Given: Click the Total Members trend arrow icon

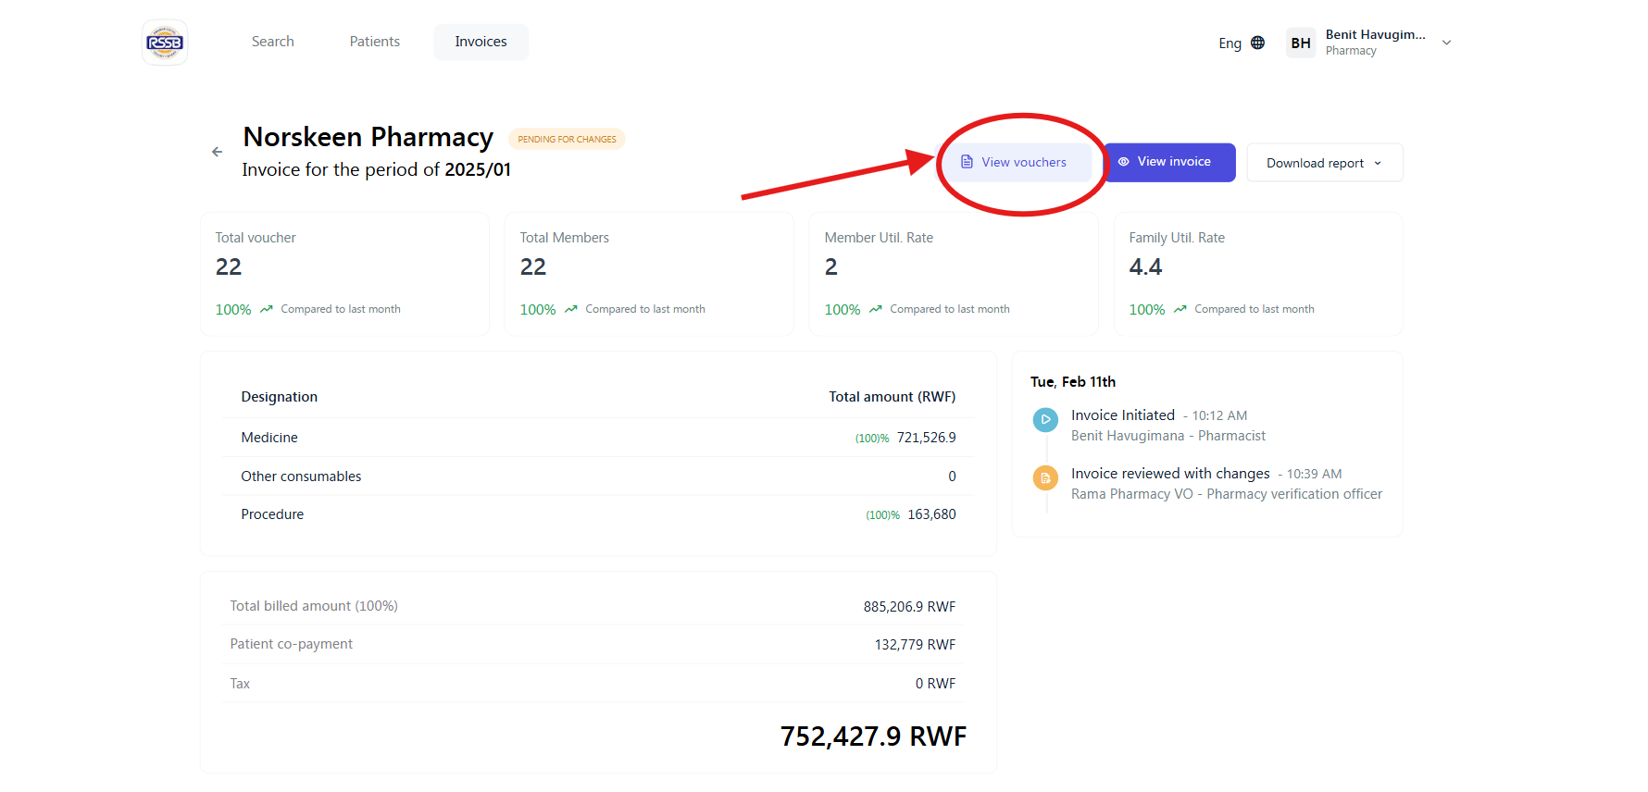Looking at the screenshot, I should pyautogui.click(x=571, y=309).
